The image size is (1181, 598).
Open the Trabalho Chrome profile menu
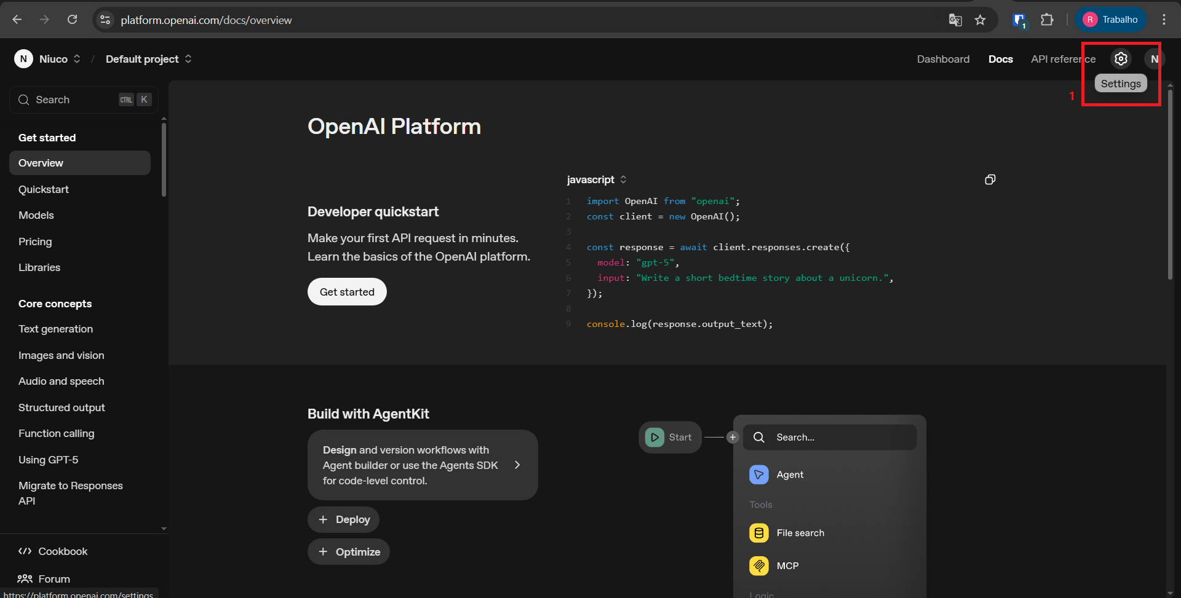(1110, 20)
